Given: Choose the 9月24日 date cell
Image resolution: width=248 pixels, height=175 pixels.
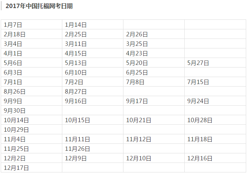Looking at the screenshot, I should pos(215,101).
